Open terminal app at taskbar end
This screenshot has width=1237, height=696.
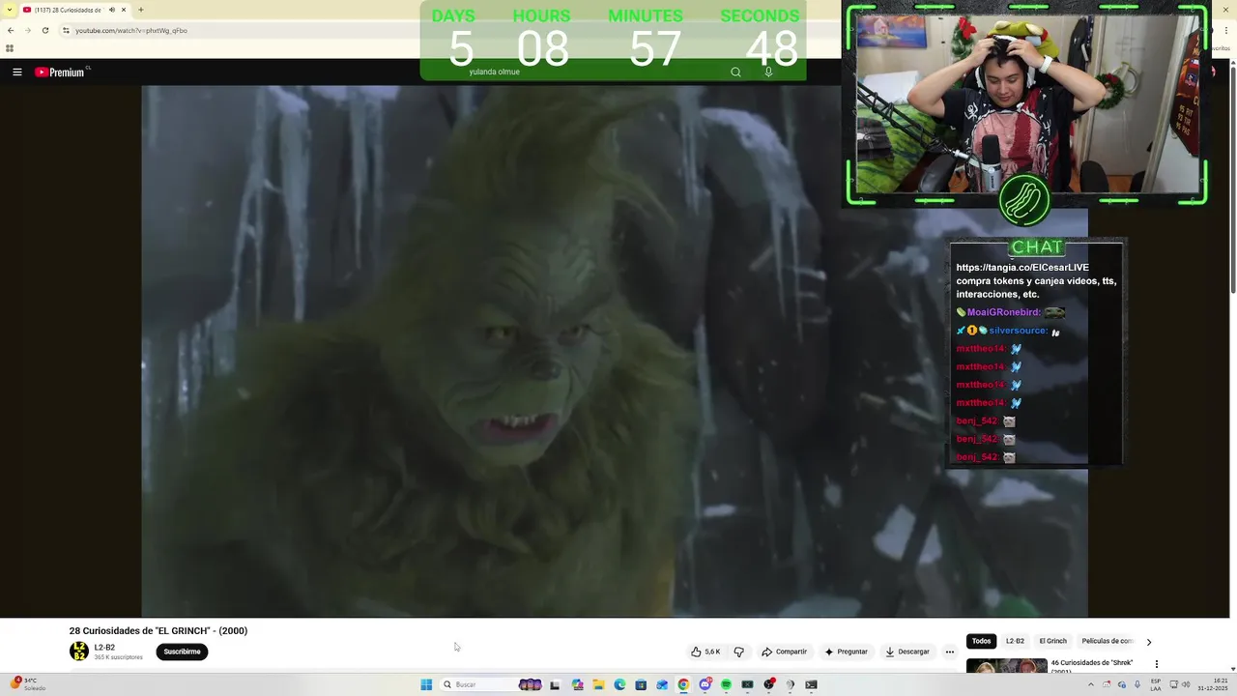[x=811, y=684]
